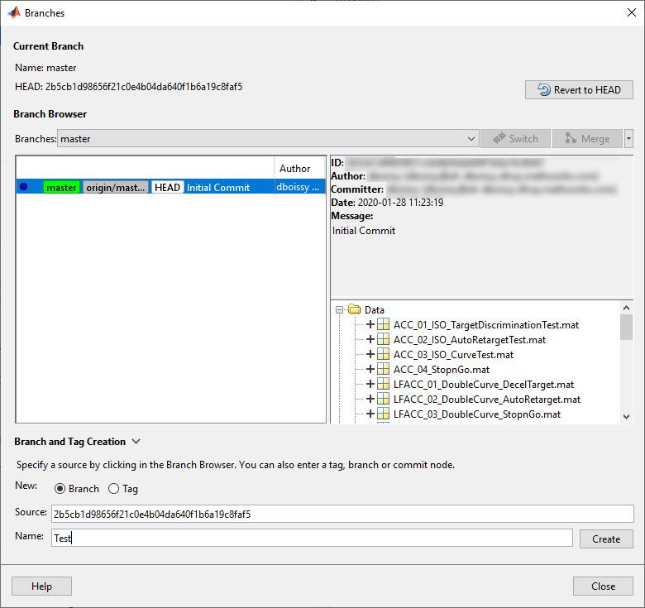Click the ACC_03_ISO_CurveTest.mat file icon

tap(383, 354)
